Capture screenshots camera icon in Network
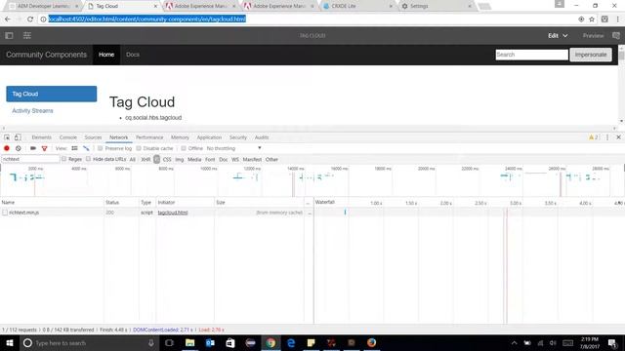The height and width of the screenshot is (351, 625). (x=33, y=148)
